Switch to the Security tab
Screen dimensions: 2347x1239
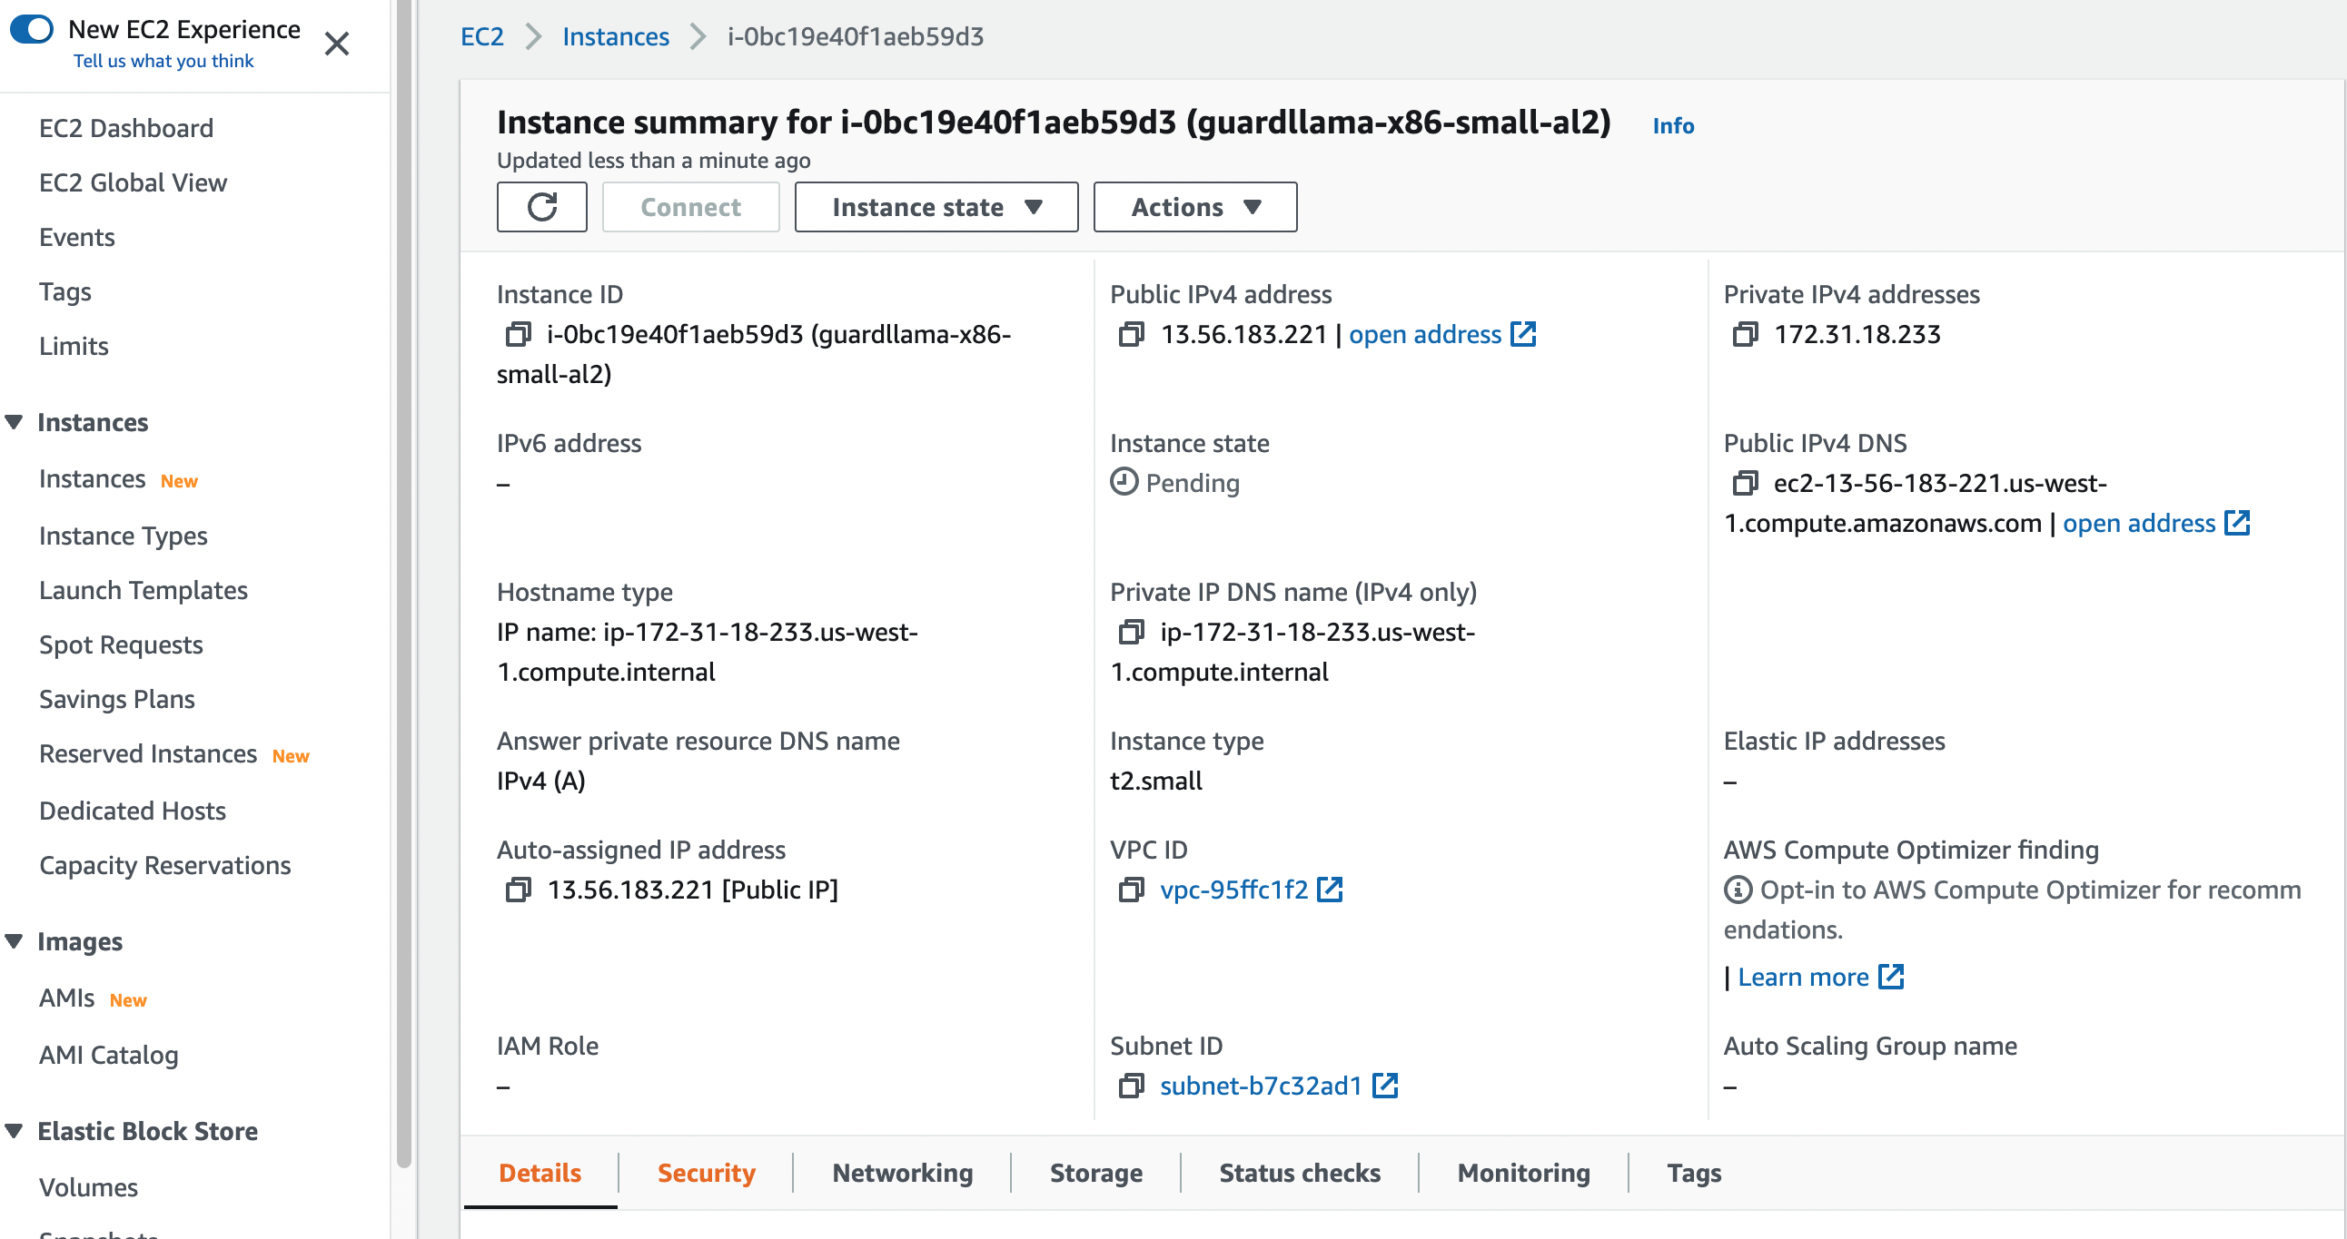[x=706, y=1173]
